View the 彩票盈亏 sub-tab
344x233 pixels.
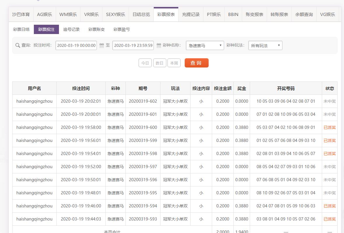(x=122, y=29)
